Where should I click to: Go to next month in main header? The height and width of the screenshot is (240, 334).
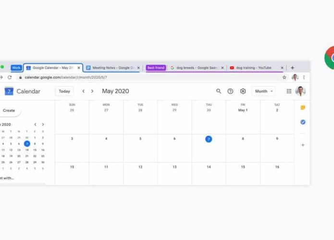92,91
